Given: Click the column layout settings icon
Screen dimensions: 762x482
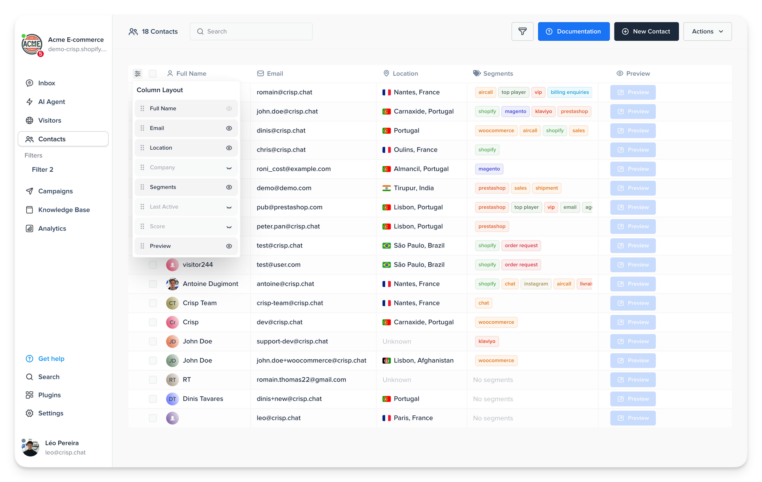Looking at the screenshot, I should 138,73.
